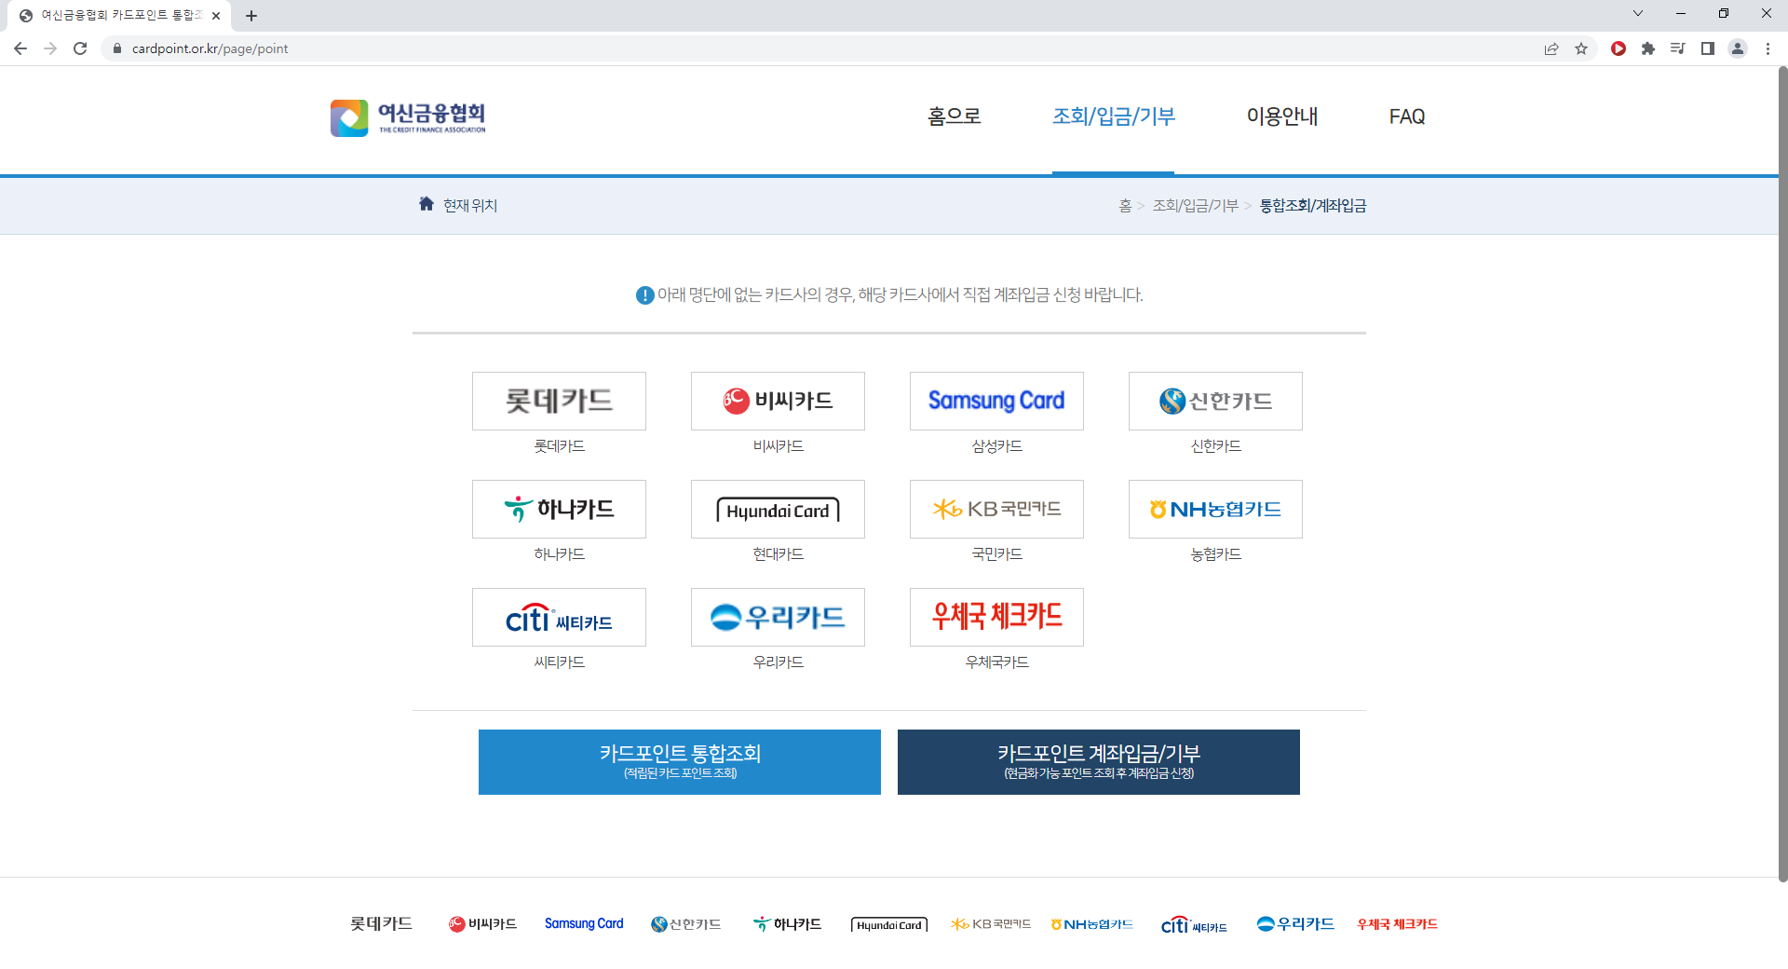Click the home icon beside 현재 위치
Image resolution: width=1788 pixels, height=969 pixels.
[427, 204]
